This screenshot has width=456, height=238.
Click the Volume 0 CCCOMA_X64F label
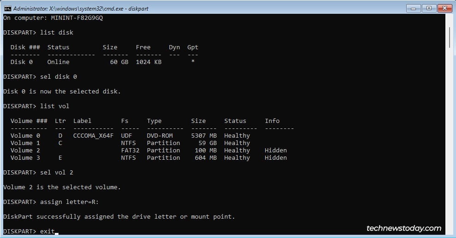93,136
